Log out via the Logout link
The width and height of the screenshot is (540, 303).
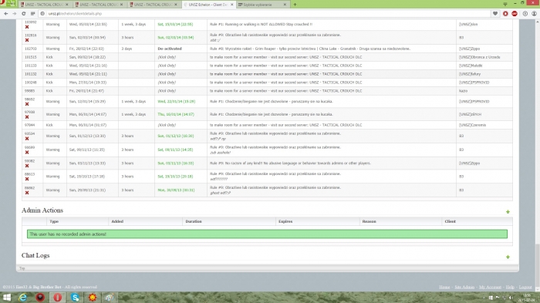(525, 287)
